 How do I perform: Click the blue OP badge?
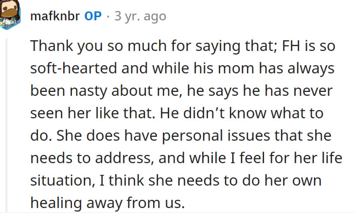point(93,16)
